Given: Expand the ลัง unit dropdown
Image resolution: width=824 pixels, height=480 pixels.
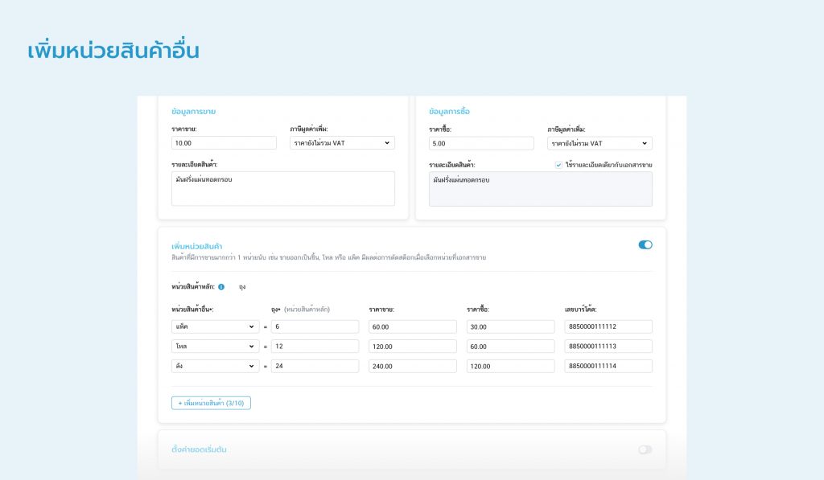Looking at the screenshot, I should pyautogui.click(x=214, y=366).
